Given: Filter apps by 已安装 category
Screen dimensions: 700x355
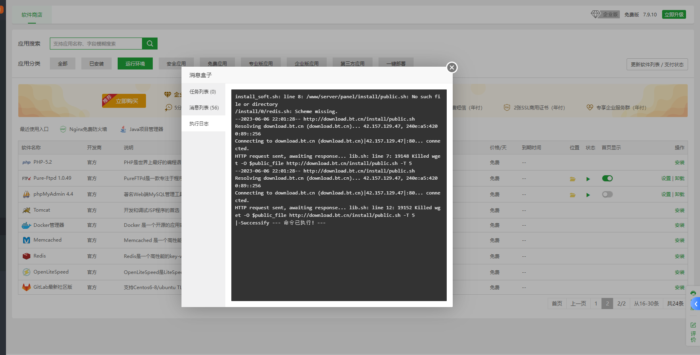Looking at the screenshot, I should tap(97, 63).
